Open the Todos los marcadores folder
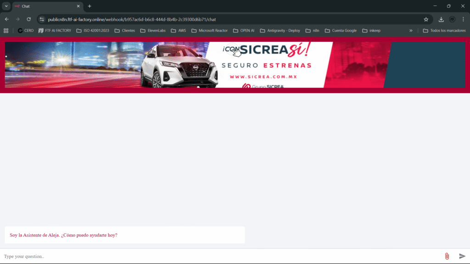470x264 pixels. pyautogui.click(x=444, y=31)
